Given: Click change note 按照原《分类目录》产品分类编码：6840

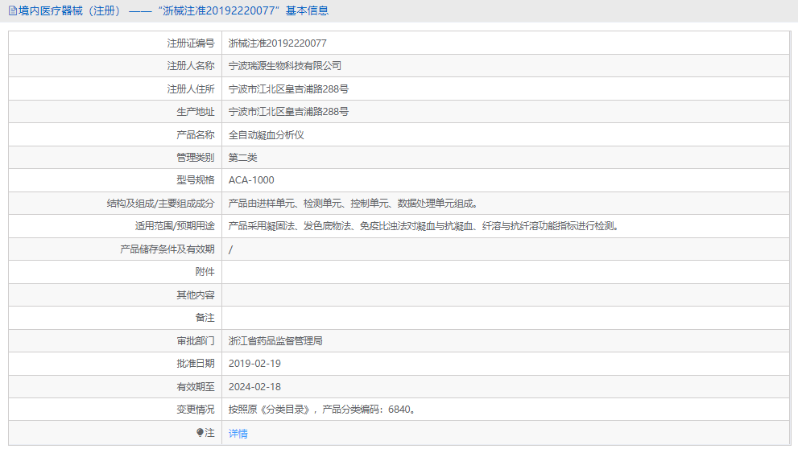Looking at the screenshot, I should click(x=323, y=410).
